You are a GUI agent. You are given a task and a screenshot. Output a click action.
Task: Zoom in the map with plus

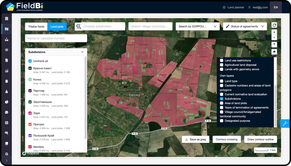[274, 32]
